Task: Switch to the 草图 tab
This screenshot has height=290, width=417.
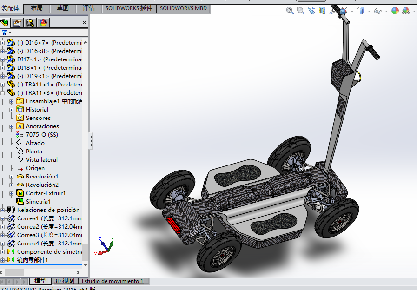Action: click(x=62, y=8)
